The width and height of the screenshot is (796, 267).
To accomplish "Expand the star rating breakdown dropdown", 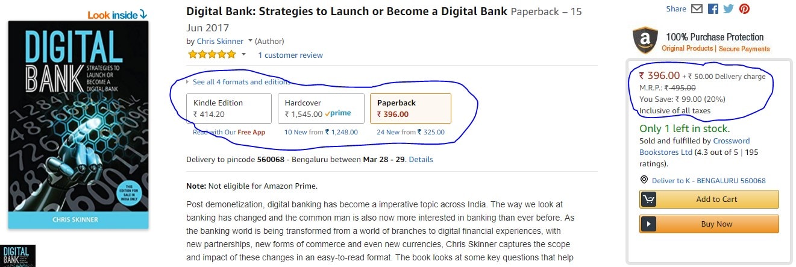I will coord(243,54).
